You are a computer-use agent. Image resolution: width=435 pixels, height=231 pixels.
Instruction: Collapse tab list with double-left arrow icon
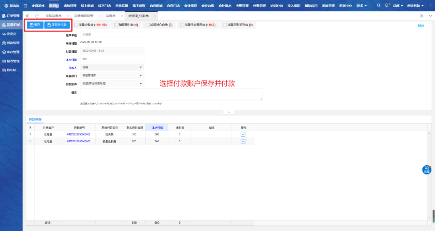point(27,16)
